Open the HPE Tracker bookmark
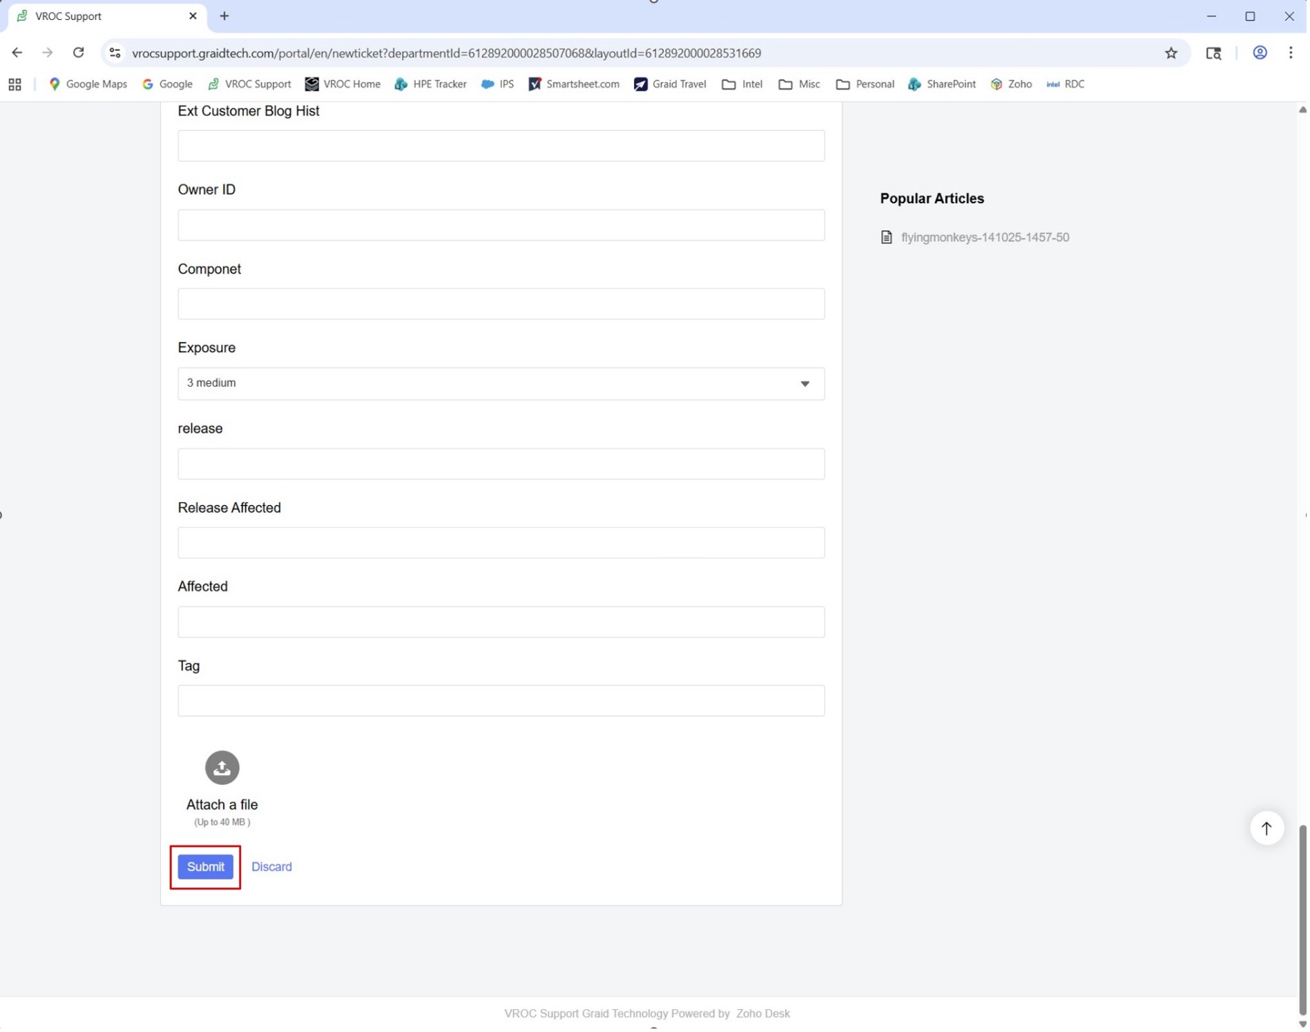 tap(432, 84)
